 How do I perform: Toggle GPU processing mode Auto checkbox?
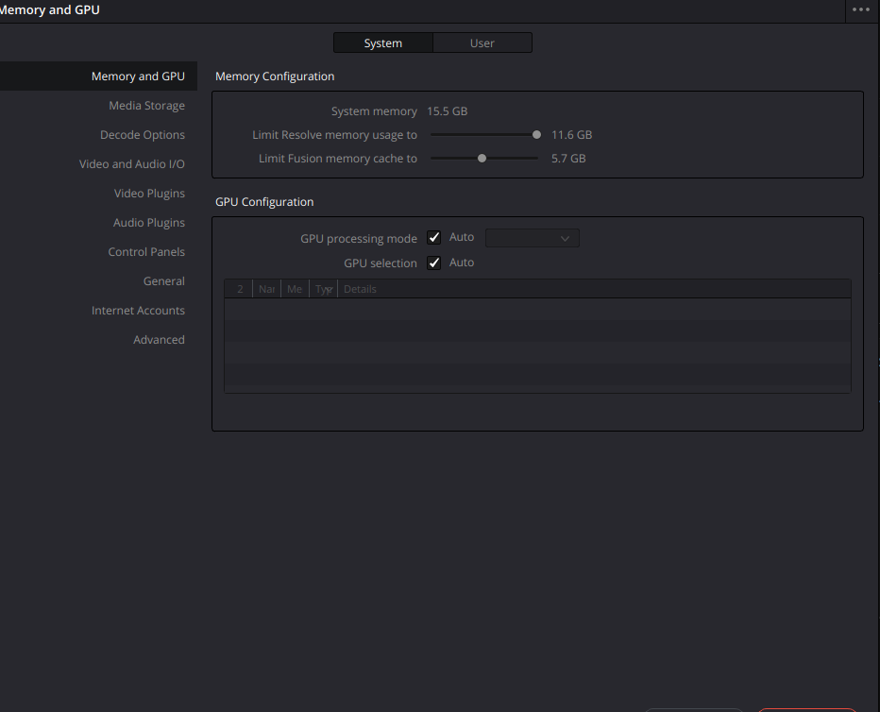433,237
